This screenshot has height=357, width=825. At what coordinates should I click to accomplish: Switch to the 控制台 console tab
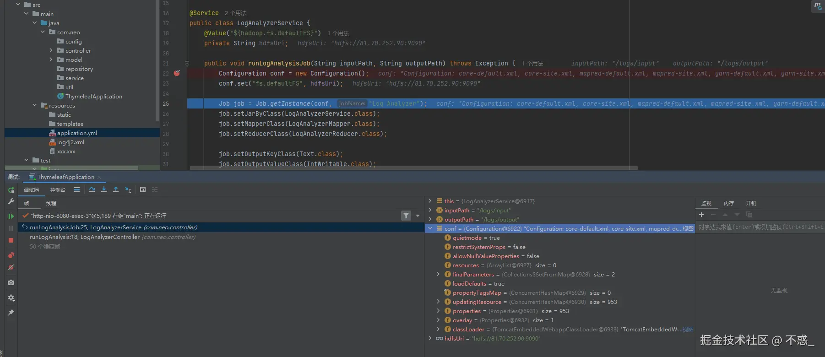click(x=58, y=190)
